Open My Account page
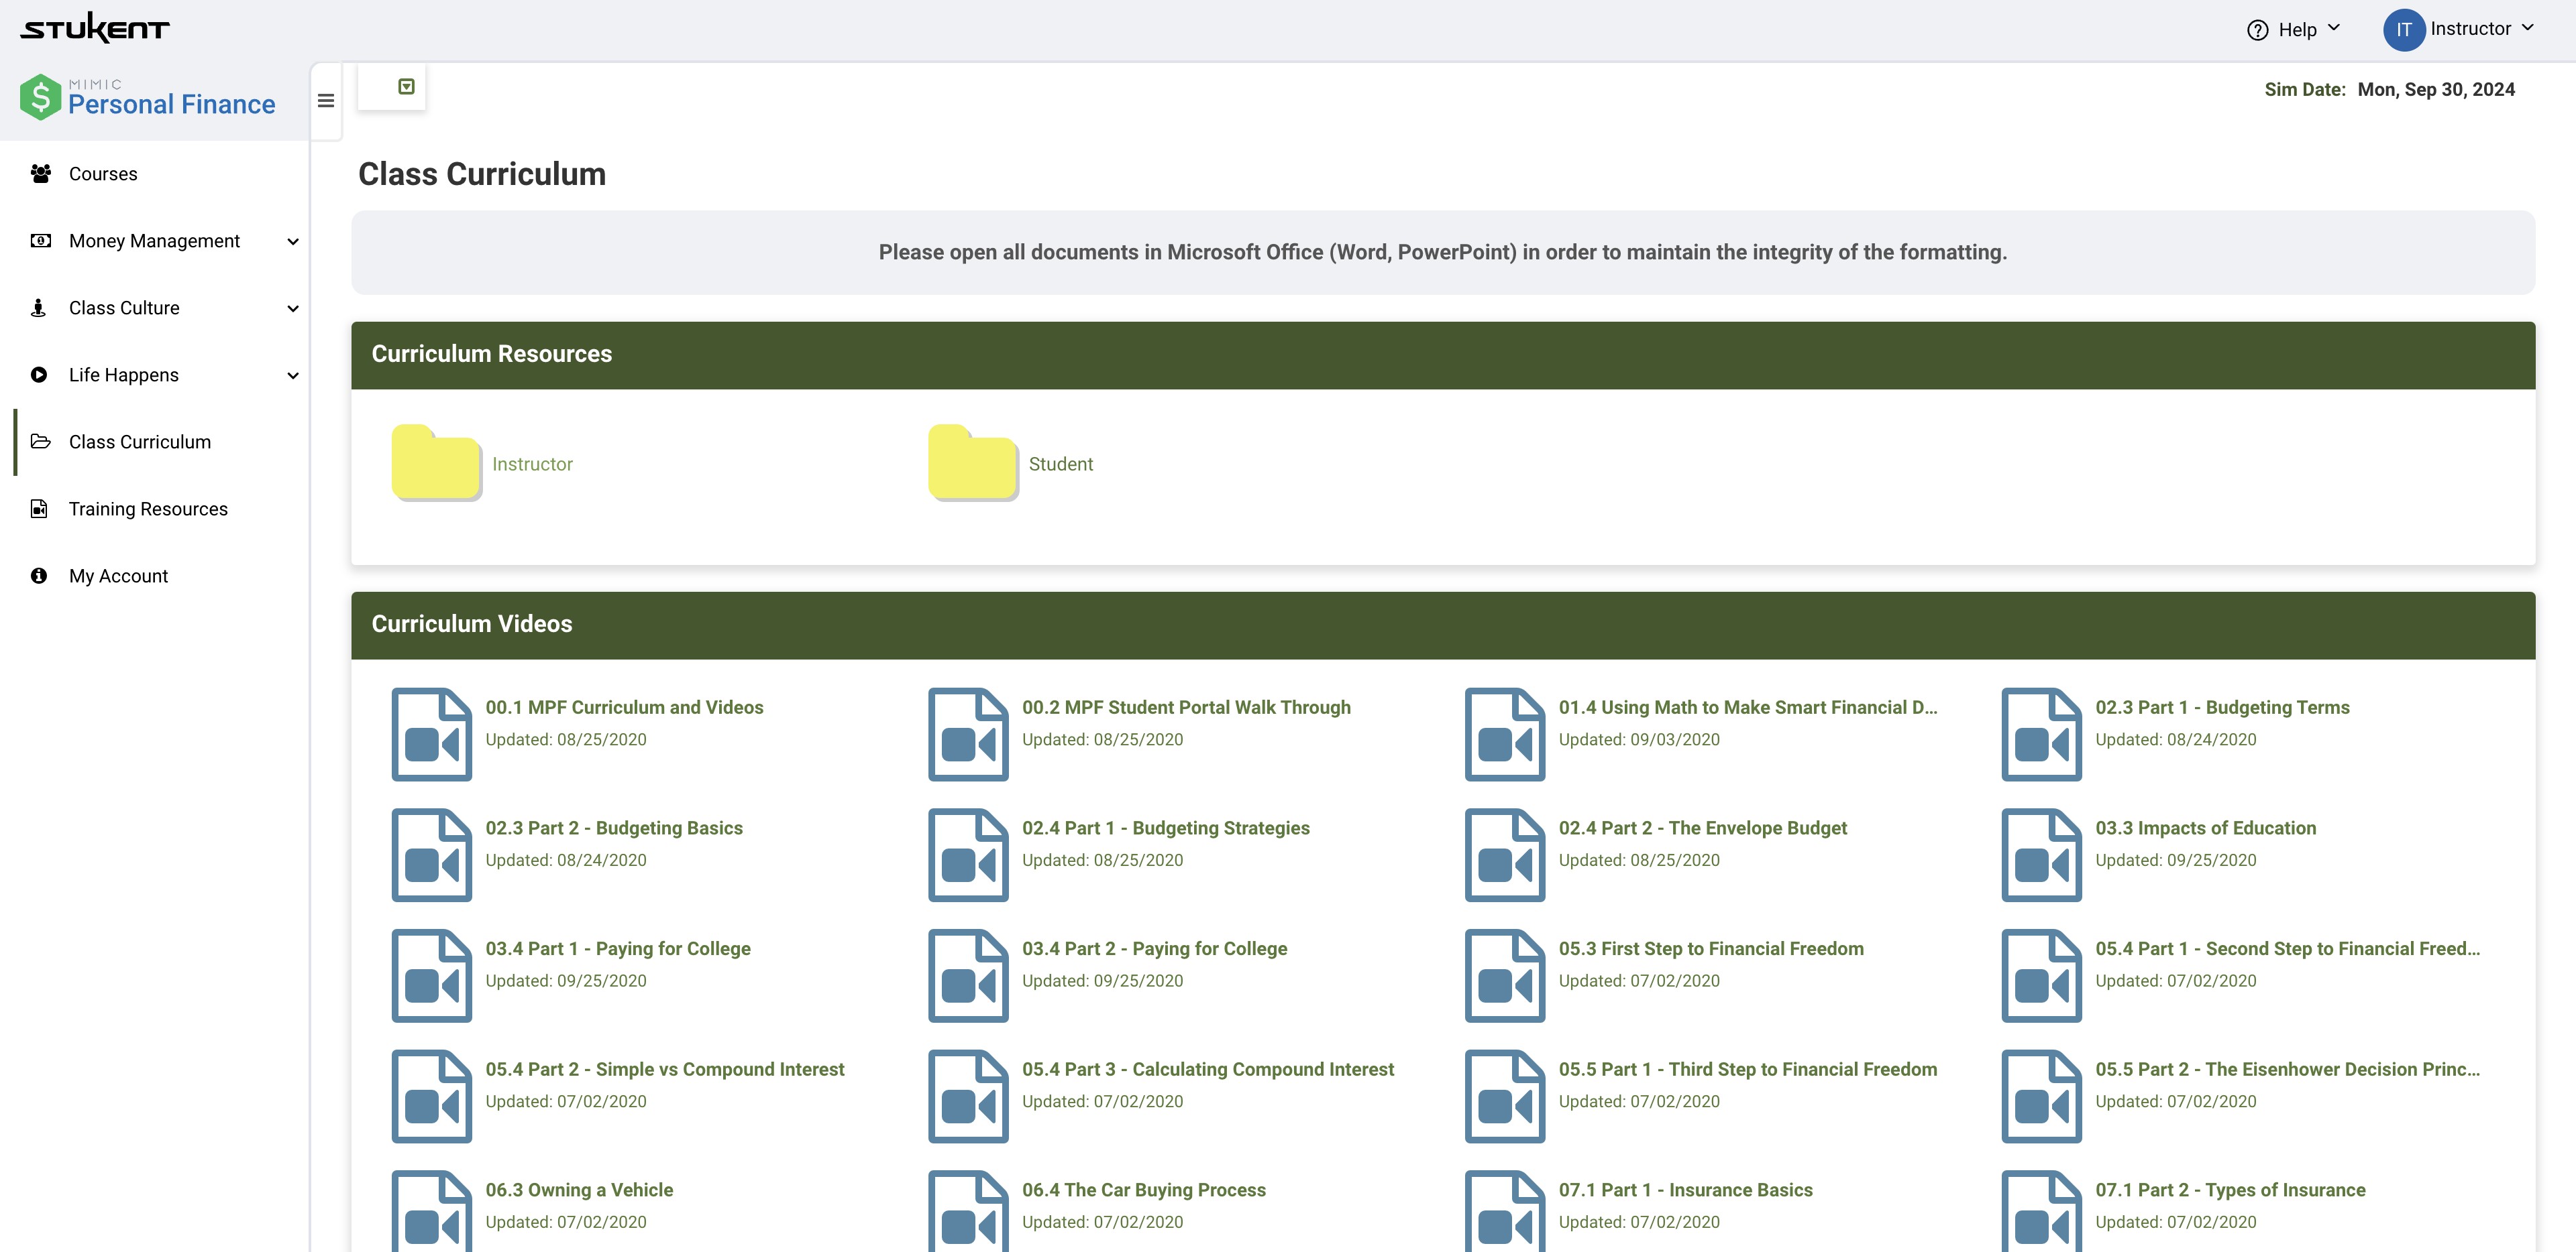 [118, 576]
